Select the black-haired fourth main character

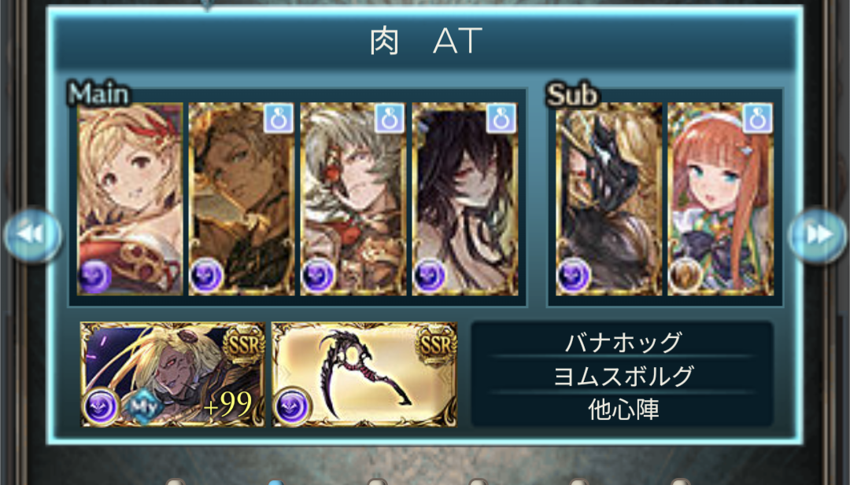coord(465,199)
